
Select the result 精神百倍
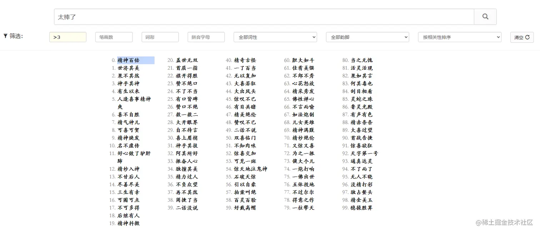pos(129,60)
